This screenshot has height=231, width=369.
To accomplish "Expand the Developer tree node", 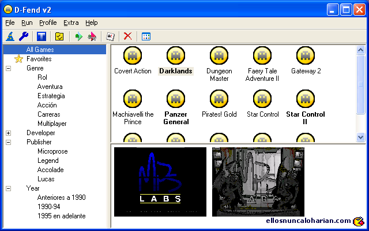I will 8,133.
